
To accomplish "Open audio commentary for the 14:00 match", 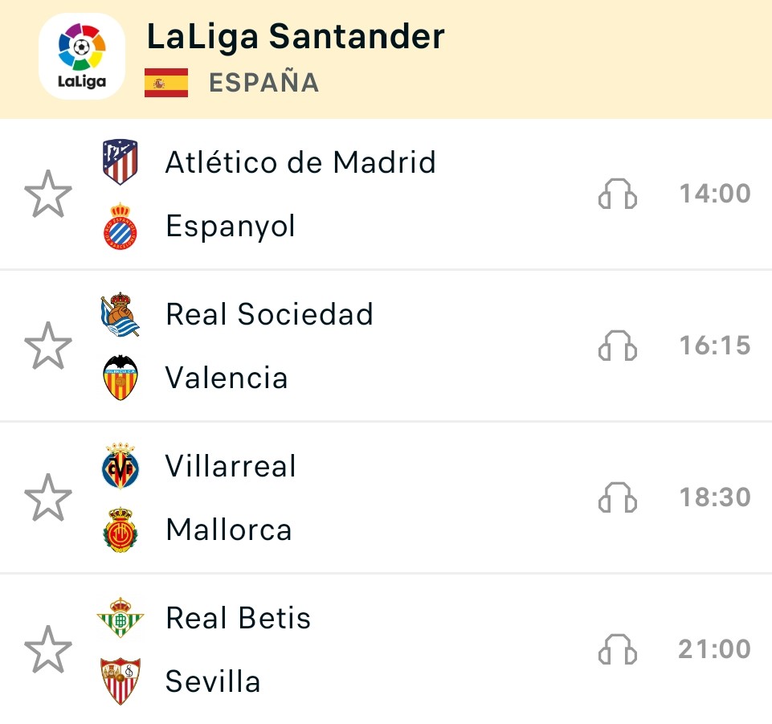I will pos(618,194).
